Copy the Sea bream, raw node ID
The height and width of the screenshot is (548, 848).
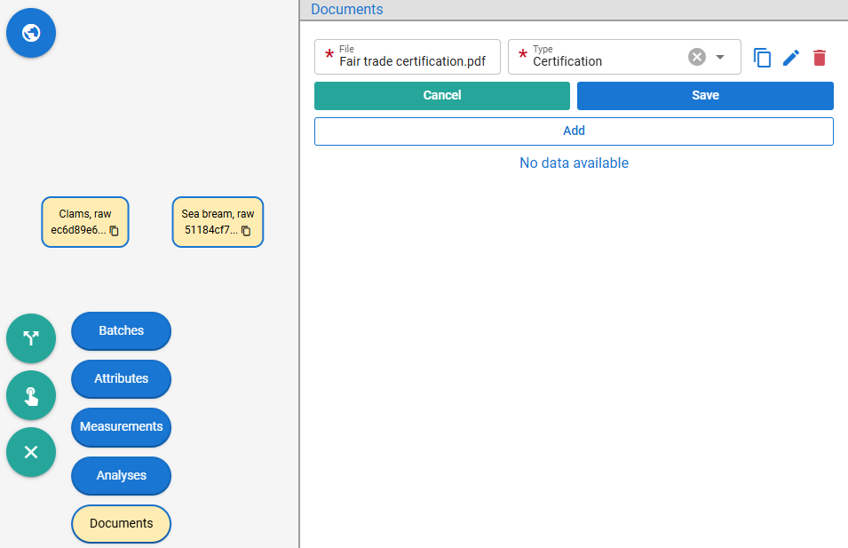tap(246, 230)
